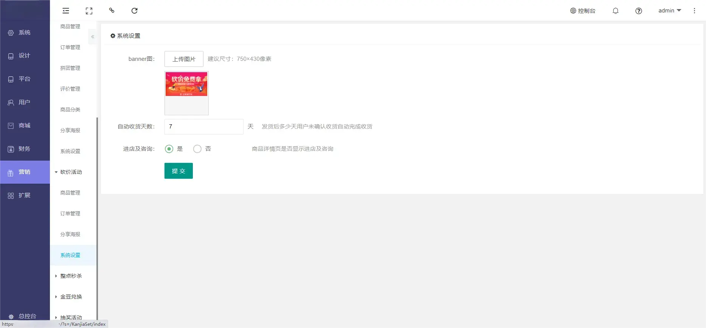
Task: Click the shop icon next to 商城
Action: coord(11,126)
